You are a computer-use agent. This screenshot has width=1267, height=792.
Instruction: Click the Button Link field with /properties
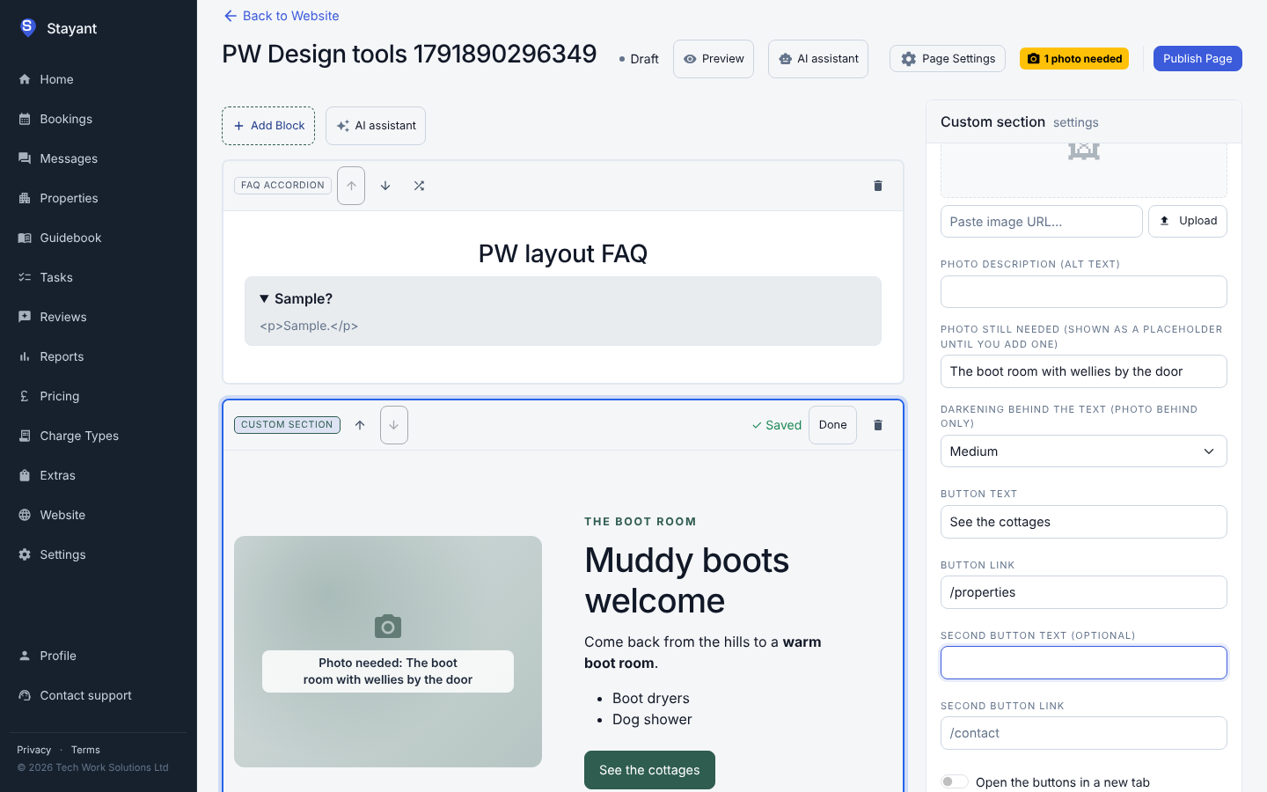(1083, 592)
